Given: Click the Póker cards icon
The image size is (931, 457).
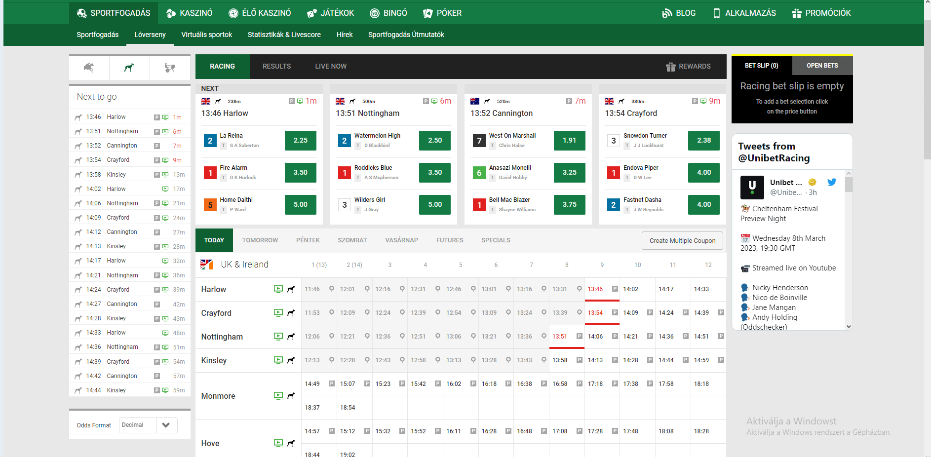Looking at the screenshot, I should [x=428, y=13].
